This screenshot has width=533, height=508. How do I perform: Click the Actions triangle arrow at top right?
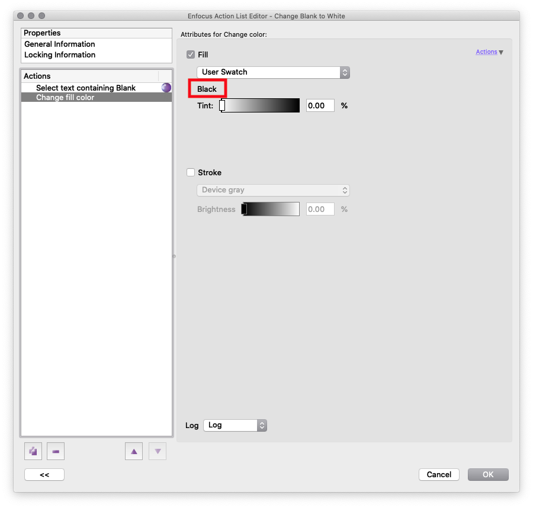(x=501, y=52)
